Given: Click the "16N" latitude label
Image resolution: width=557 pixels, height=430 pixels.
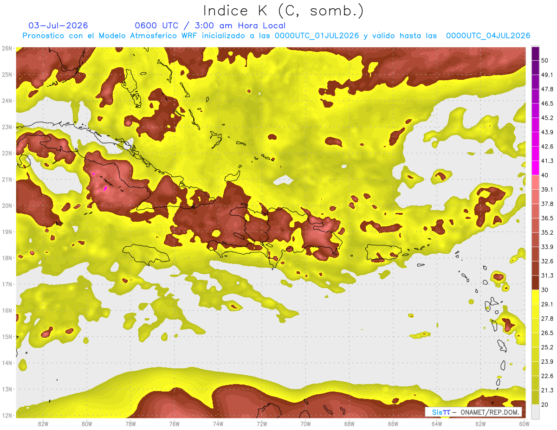Looking at the screenshot, I should click(6, 310).
